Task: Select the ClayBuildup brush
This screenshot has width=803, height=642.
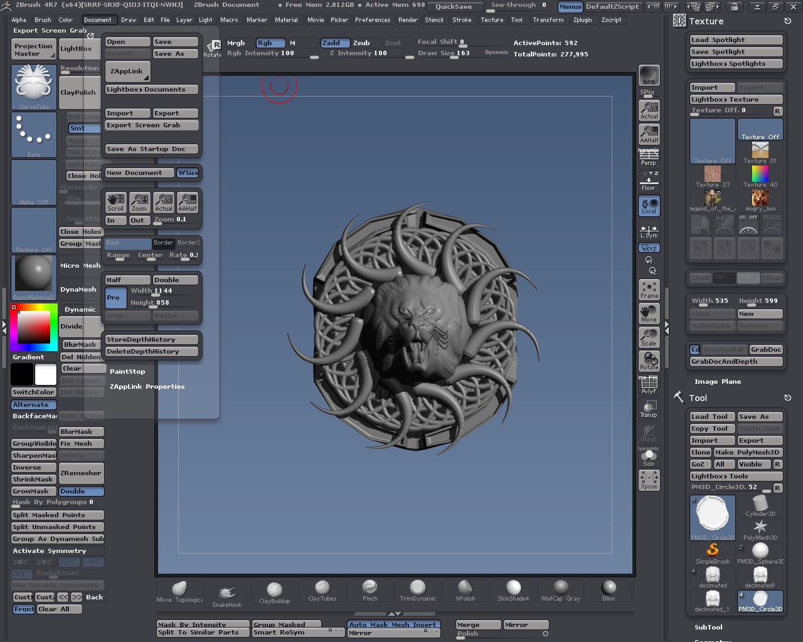Action: (x=275, y=592)
